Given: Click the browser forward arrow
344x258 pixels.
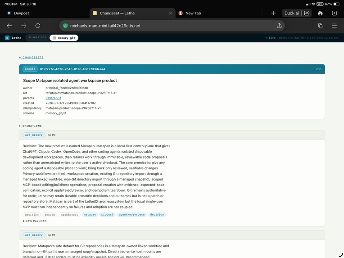Looking at the screenshot, I should coord(24,26).
